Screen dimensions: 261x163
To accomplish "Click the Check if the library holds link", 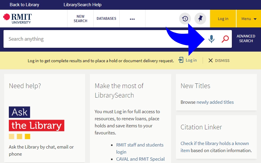I will (214, 144).
